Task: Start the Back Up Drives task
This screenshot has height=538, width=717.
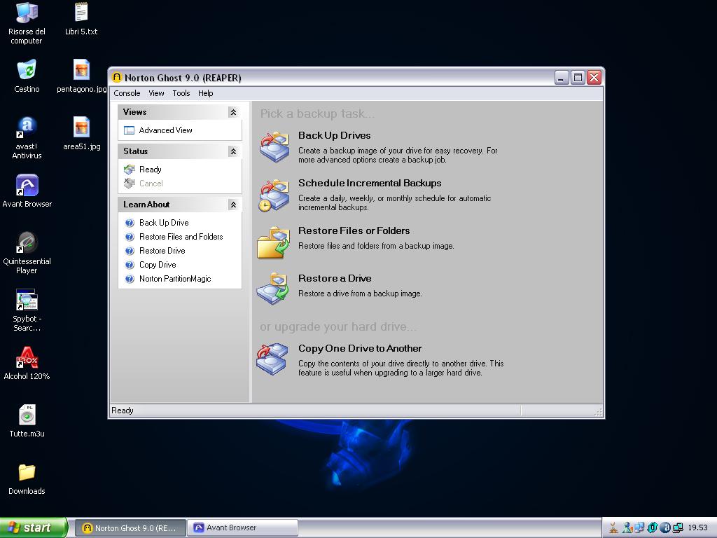Action: coord(334,135)
